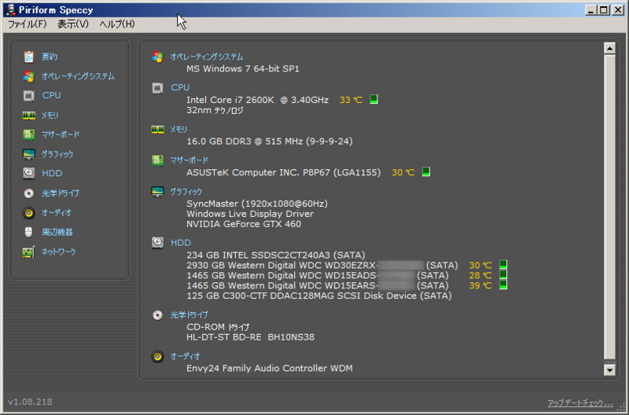Select the NVIDIA GeForce GTX 460 line
Image resolution: width=629 pixels, height=415 pixels.
point(244,224)
